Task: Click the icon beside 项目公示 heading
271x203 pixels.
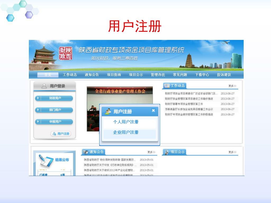Action: point(167,152)
